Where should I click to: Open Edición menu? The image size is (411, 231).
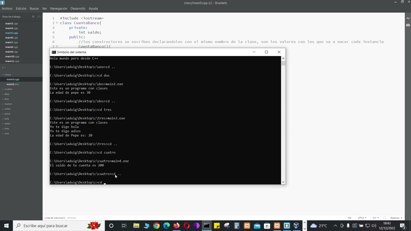click(21, 8)
